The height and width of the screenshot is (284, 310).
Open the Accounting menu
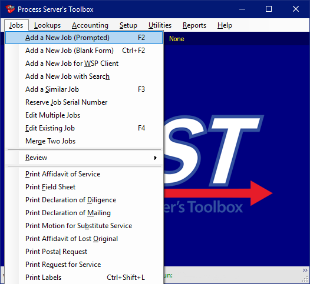click(x=90, y=25)
